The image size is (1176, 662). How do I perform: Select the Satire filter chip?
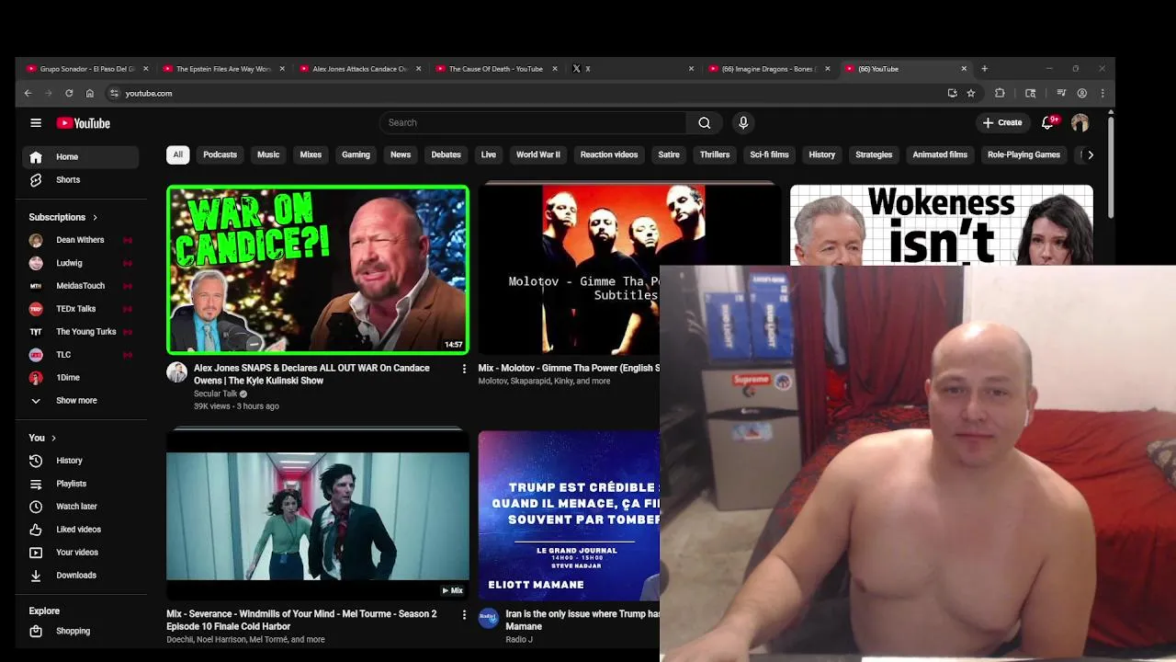(669, 154)
